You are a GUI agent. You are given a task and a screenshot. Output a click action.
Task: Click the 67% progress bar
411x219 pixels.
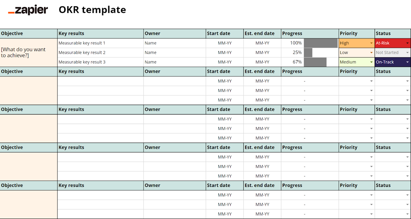pos(315,62)
